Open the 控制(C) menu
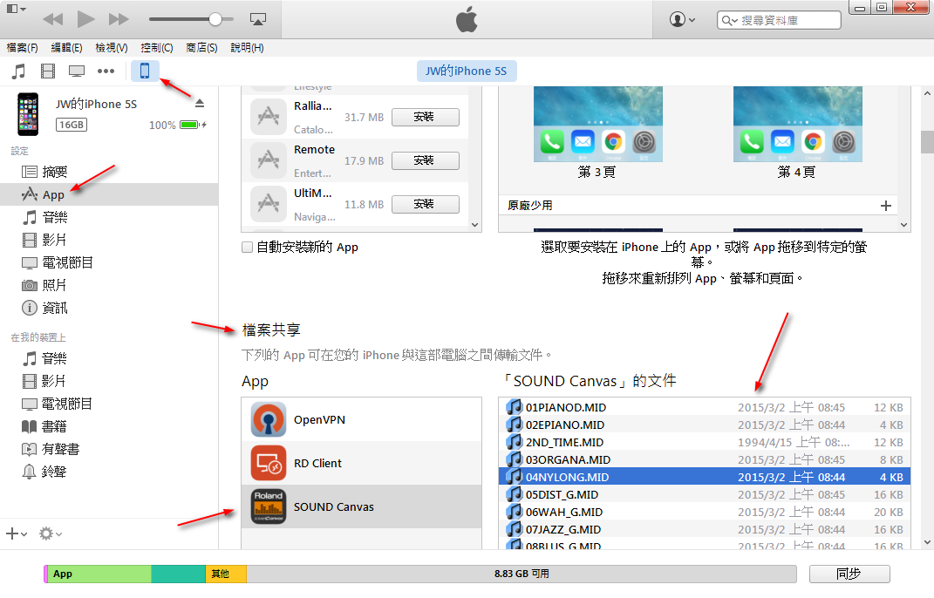 coord(157,48)
